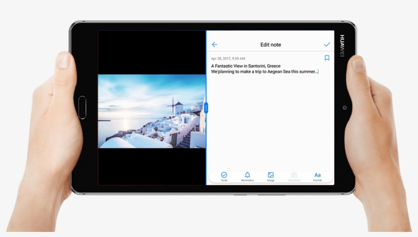The width and height of the screenshot is (418, 237).
Task: Click the blue split-screen divider handle
Action: click(x=206, y=108)
